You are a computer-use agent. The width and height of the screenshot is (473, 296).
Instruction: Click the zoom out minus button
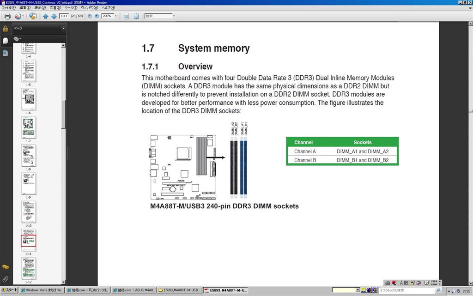pyautogui.click(x=90, y=16)
